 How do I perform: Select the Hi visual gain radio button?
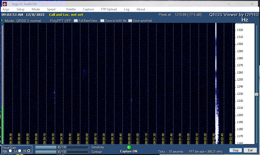click(29, 151)
